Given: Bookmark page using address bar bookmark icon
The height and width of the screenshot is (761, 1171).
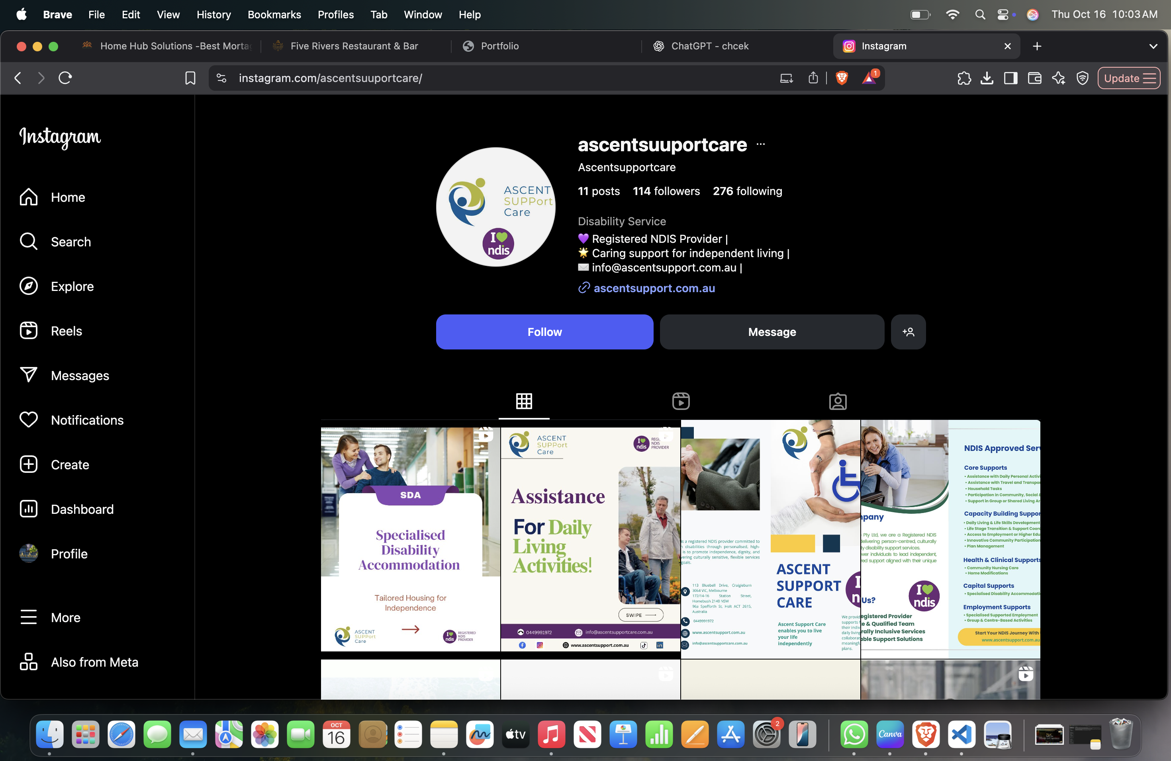Looking at the screenshot, I should click(x=190, y=78).
